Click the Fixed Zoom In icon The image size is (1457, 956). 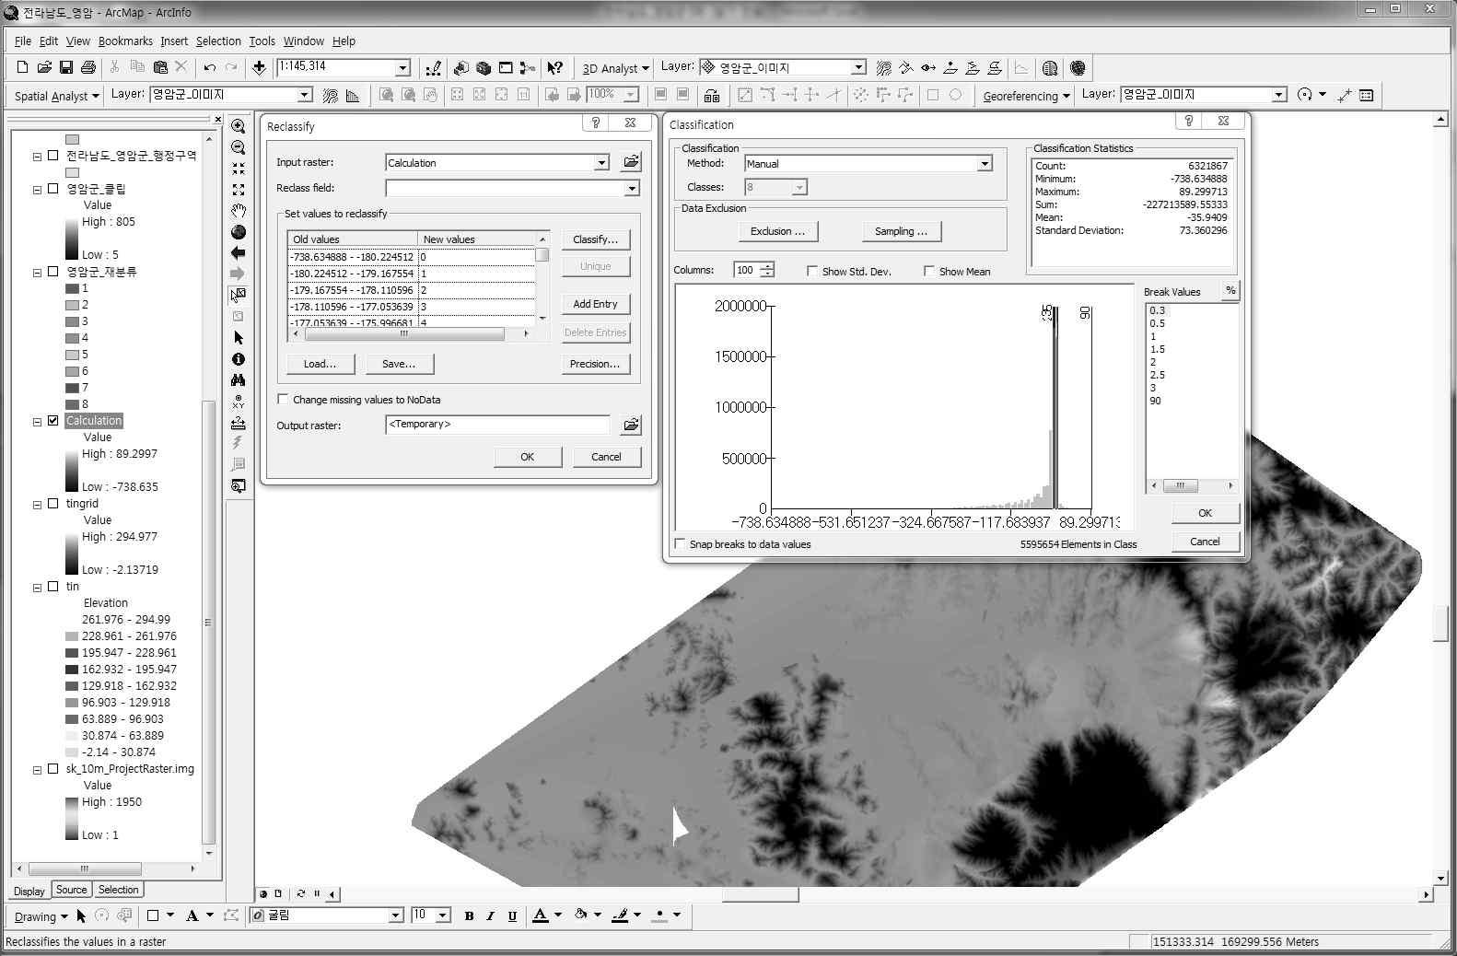pyautogui.click(x=239, y=169)
